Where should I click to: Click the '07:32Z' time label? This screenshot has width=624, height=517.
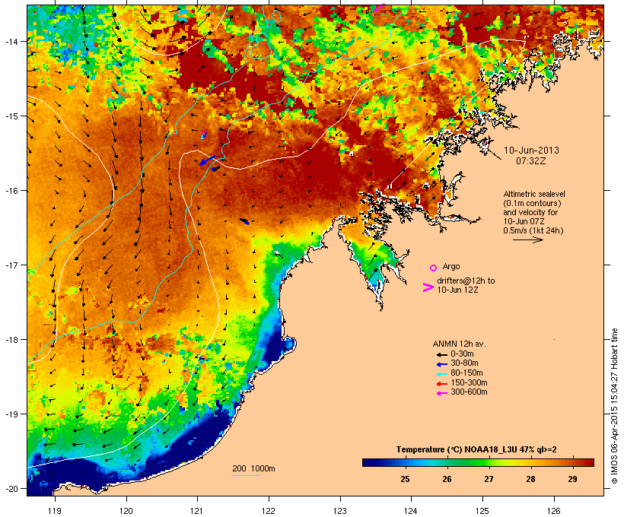pos(531,161)
